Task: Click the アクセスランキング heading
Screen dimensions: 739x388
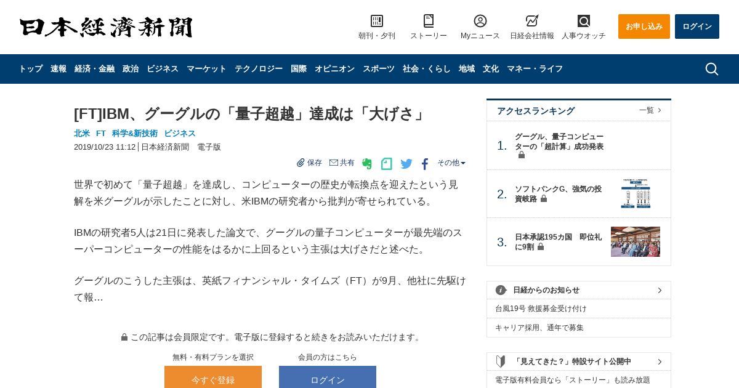Action: coord(536,111)
